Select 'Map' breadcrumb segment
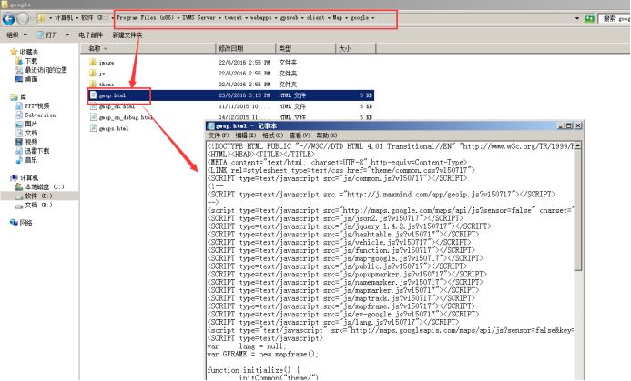Viewport: 631px width, 381px height. [337, 18]
